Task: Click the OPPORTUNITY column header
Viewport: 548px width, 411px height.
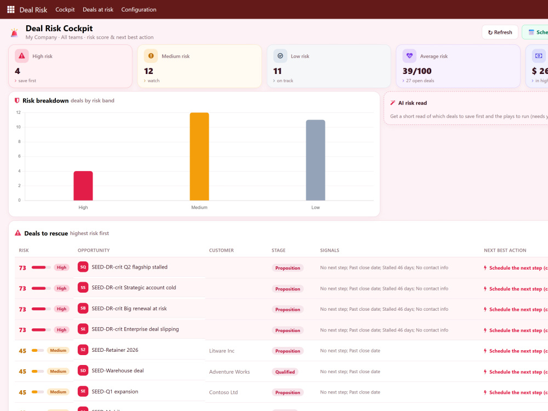Action: click(94, 250)
